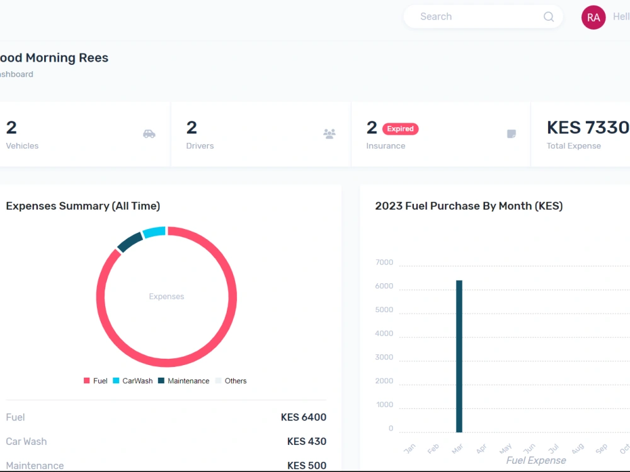Open the RA user avatar
Screen dimensions: 630x472
pyautogui.click(x=593, y=17)
